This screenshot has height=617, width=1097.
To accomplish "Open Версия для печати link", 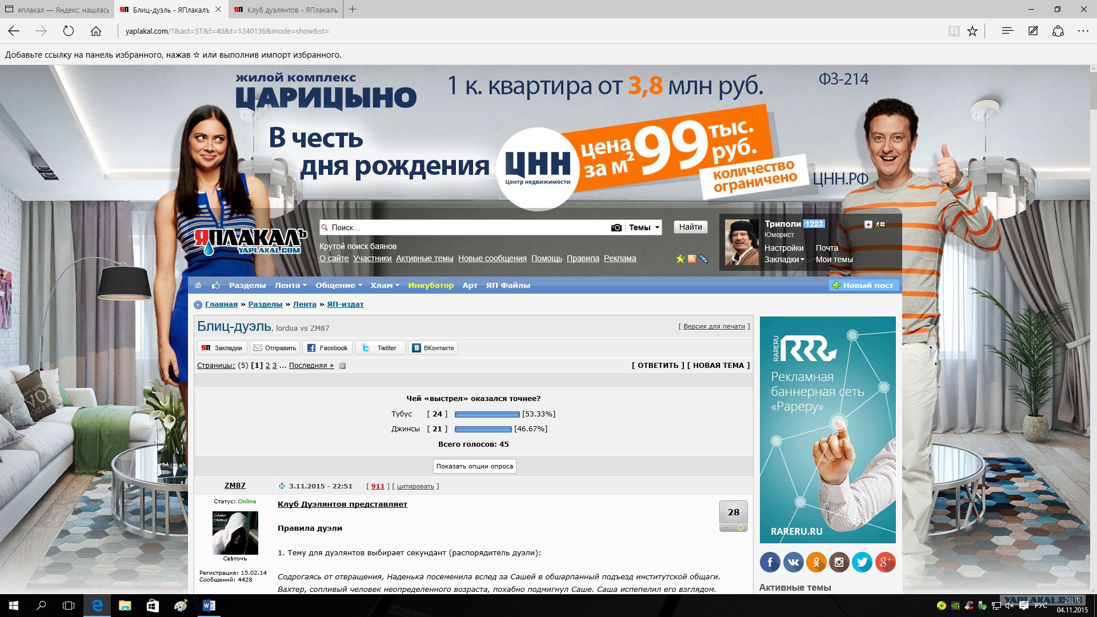I will pyautogui.click(x=714, y=327).
